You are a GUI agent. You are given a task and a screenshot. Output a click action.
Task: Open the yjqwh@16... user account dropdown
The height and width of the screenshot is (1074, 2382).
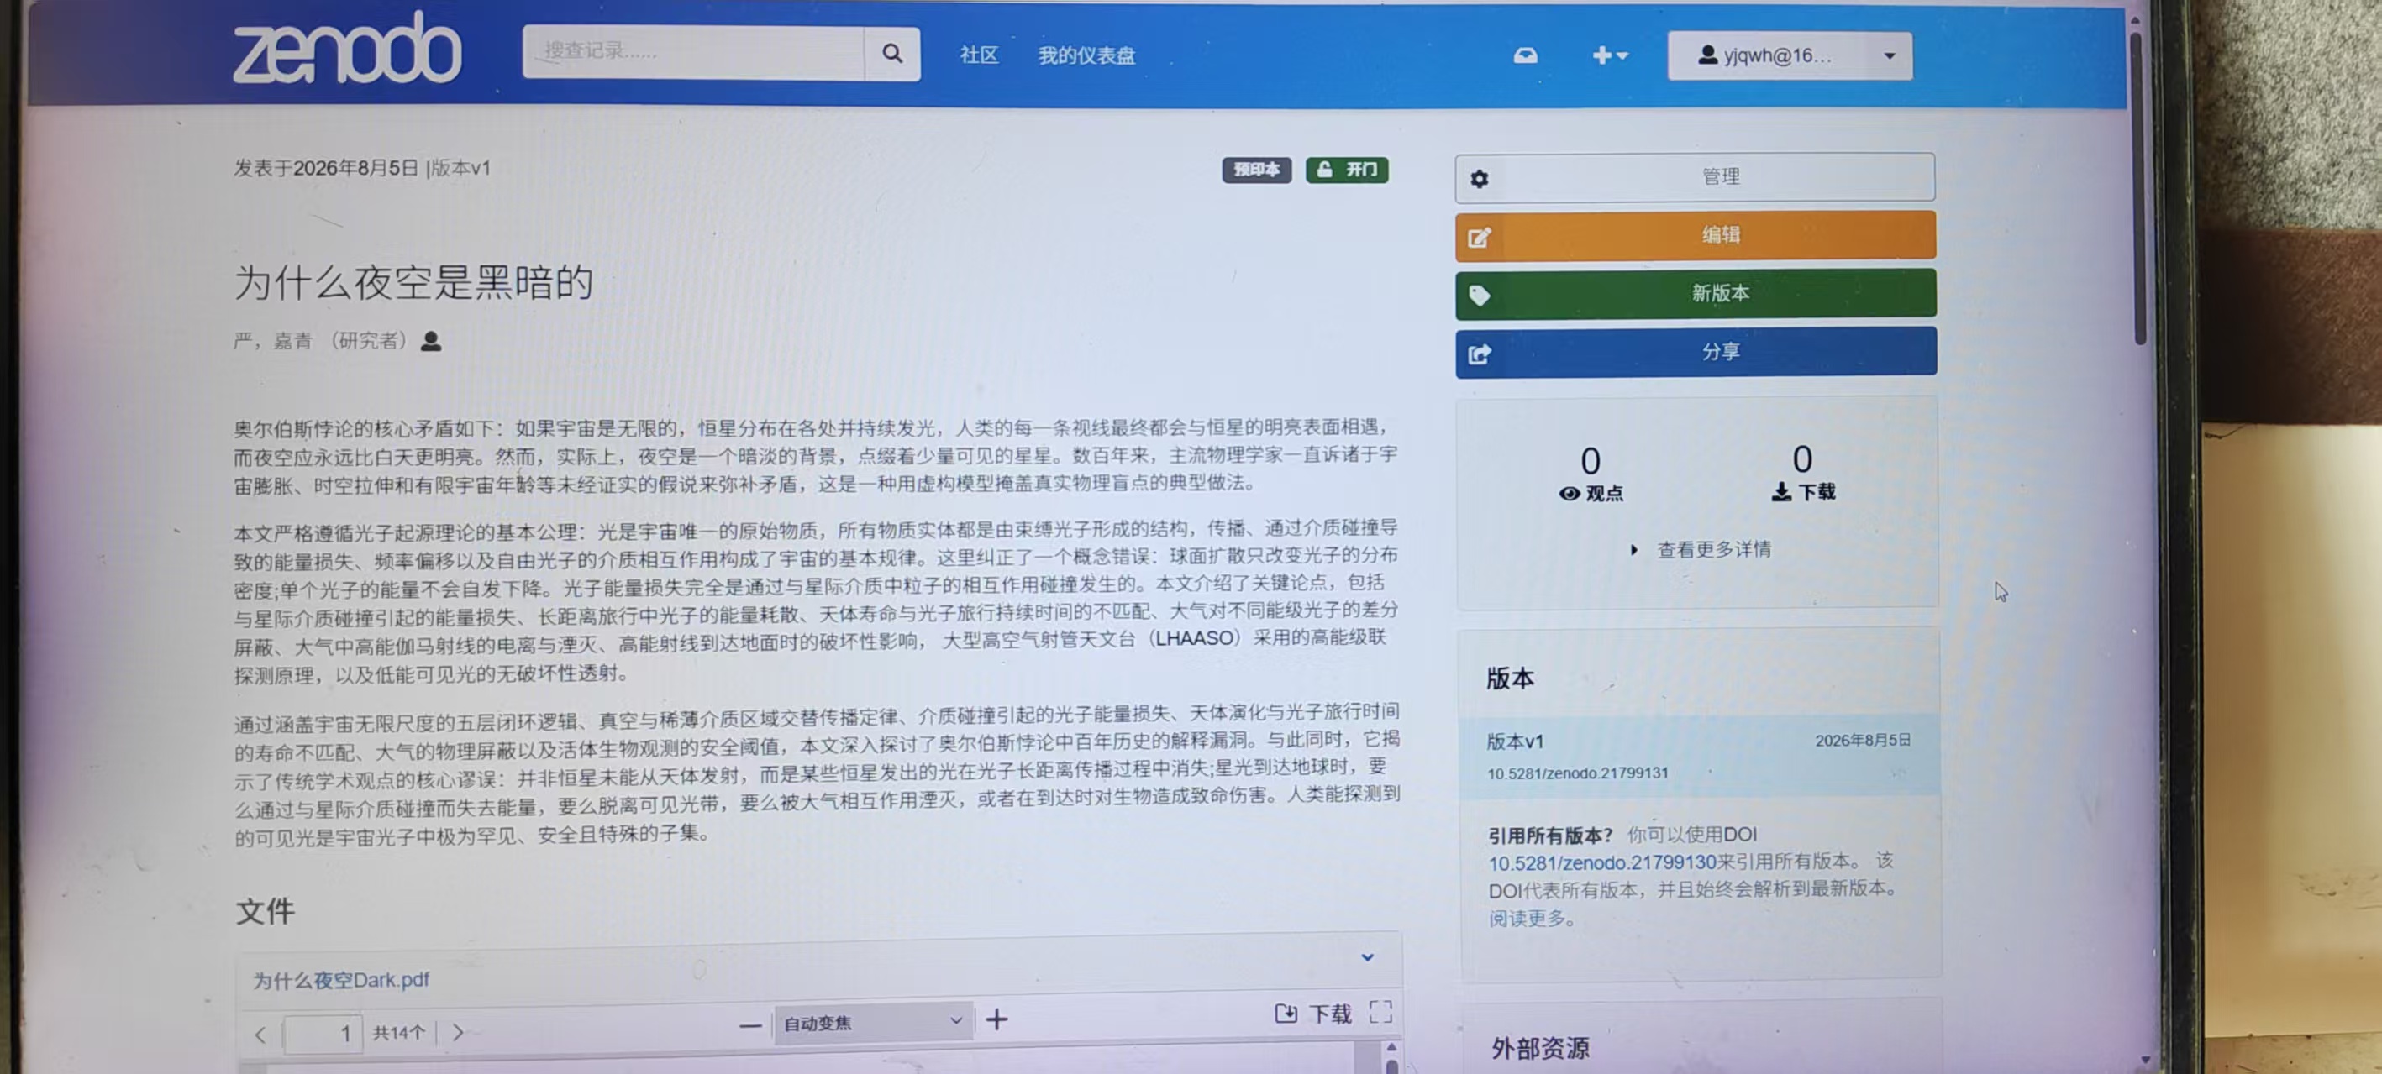(1790, 55)
